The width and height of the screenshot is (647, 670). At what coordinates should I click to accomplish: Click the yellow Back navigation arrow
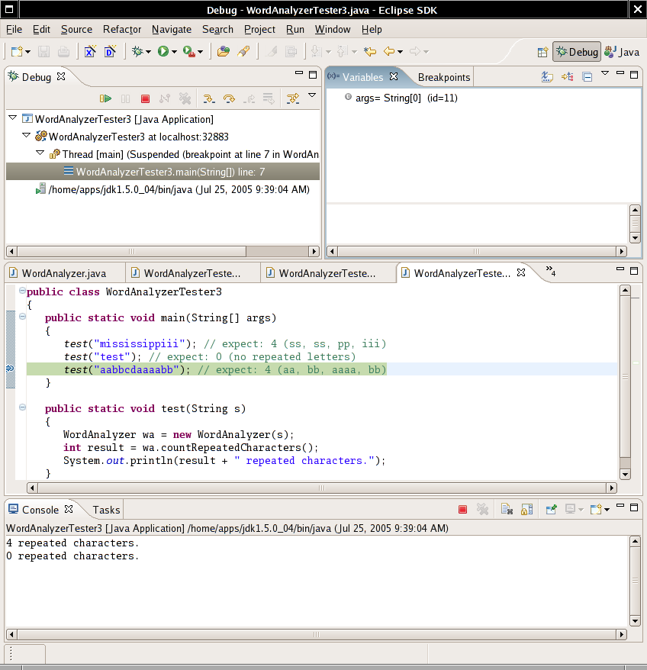click(x=389, y=52)
